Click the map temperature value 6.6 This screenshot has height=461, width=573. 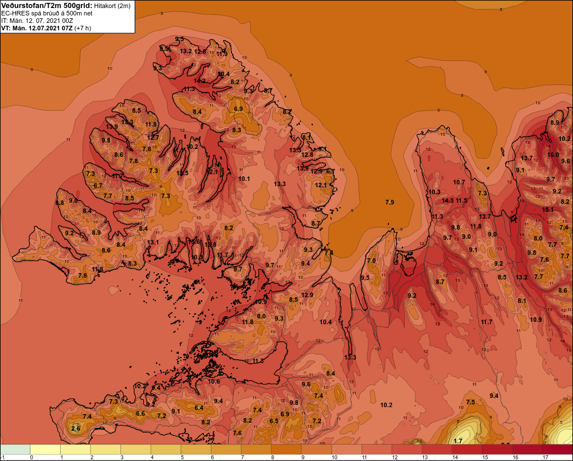[x=141, y=413]
